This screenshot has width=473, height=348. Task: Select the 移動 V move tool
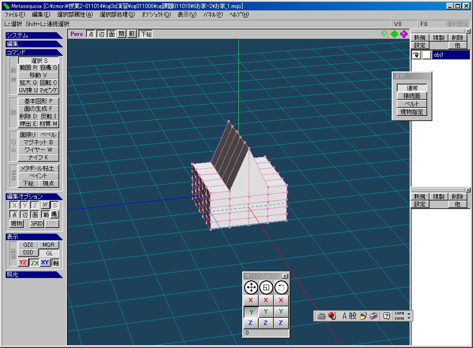click(x=38, y=75)
